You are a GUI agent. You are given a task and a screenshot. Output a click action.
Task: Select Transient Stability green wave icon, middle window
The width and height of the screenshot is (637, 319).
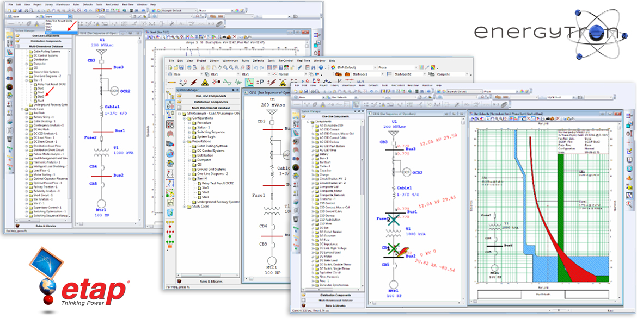[x=239, y=83]
